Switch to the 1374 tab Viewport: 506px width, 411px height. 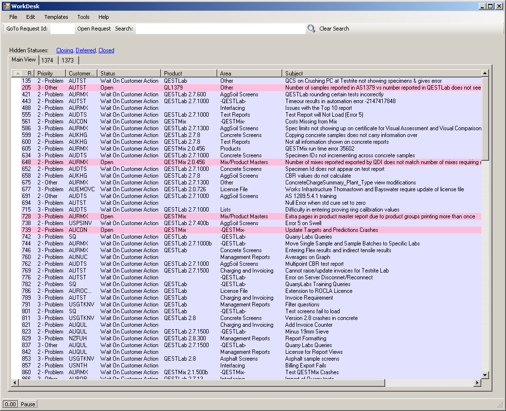(x=47, y=61)
